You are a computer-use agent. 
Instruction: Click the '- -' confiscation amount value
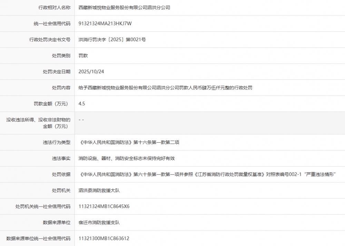[81, 120]
